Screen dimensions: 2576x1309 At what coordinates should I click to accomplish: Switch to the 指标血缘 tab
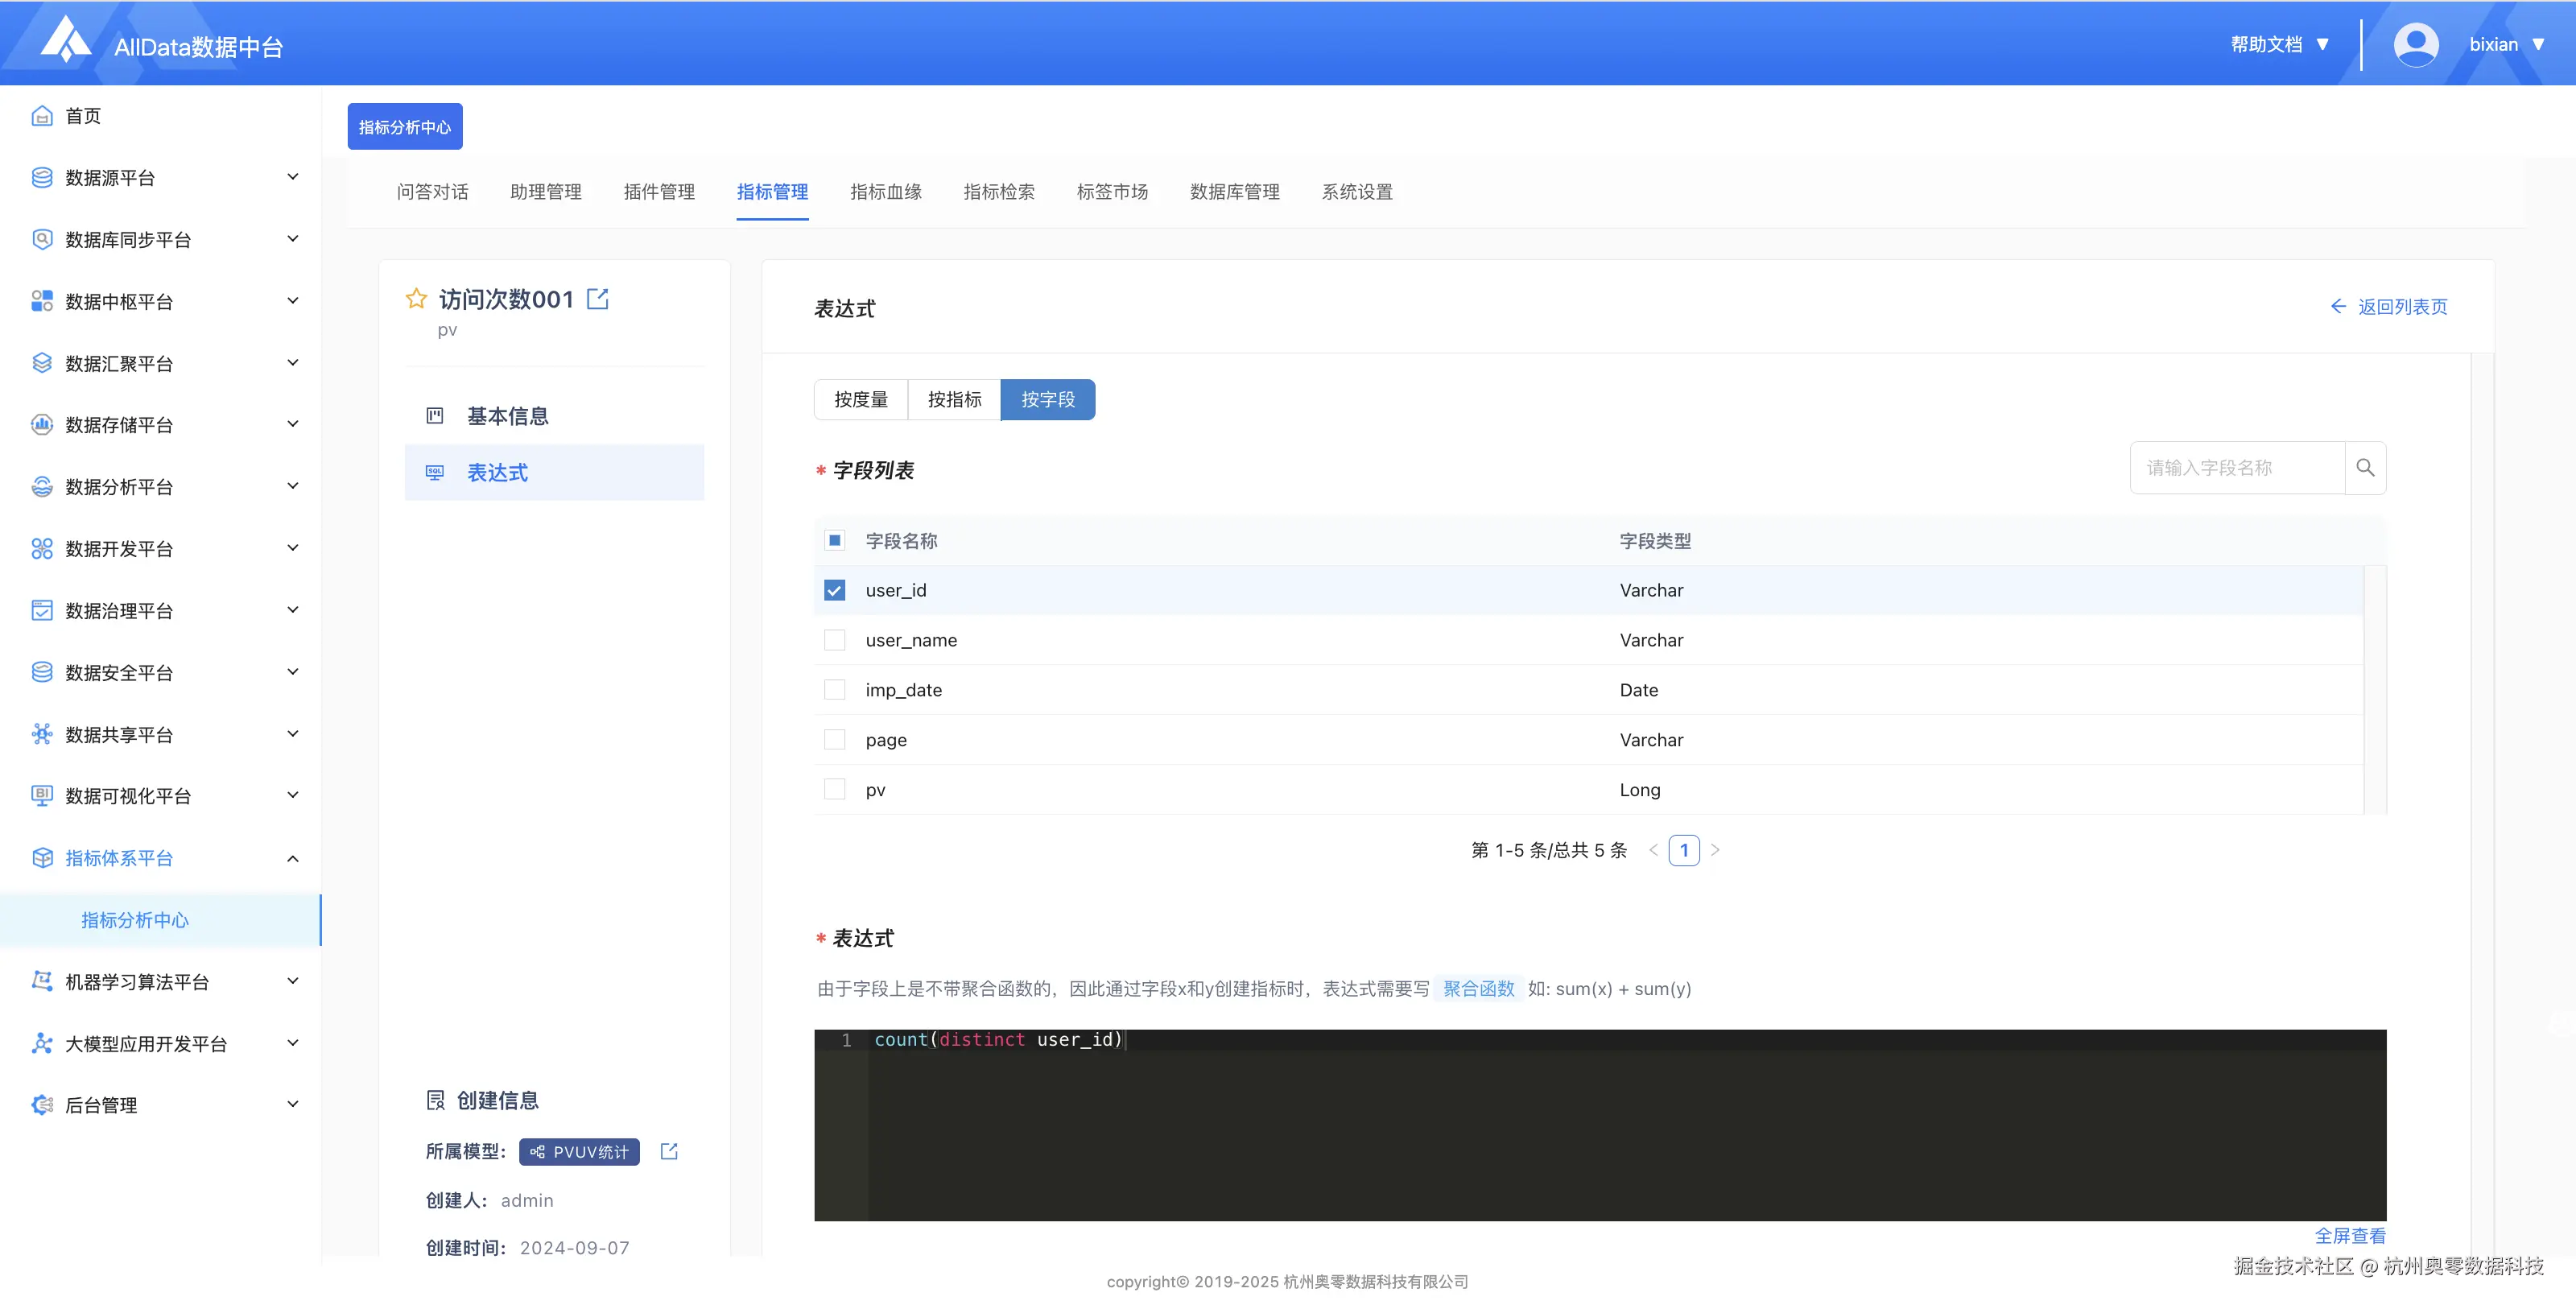pos(885,192)
